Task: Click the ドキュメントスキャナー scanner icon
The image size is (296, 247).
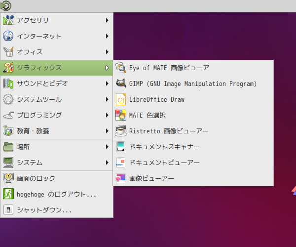Action: pyautogui.click(x=121, y=147)
